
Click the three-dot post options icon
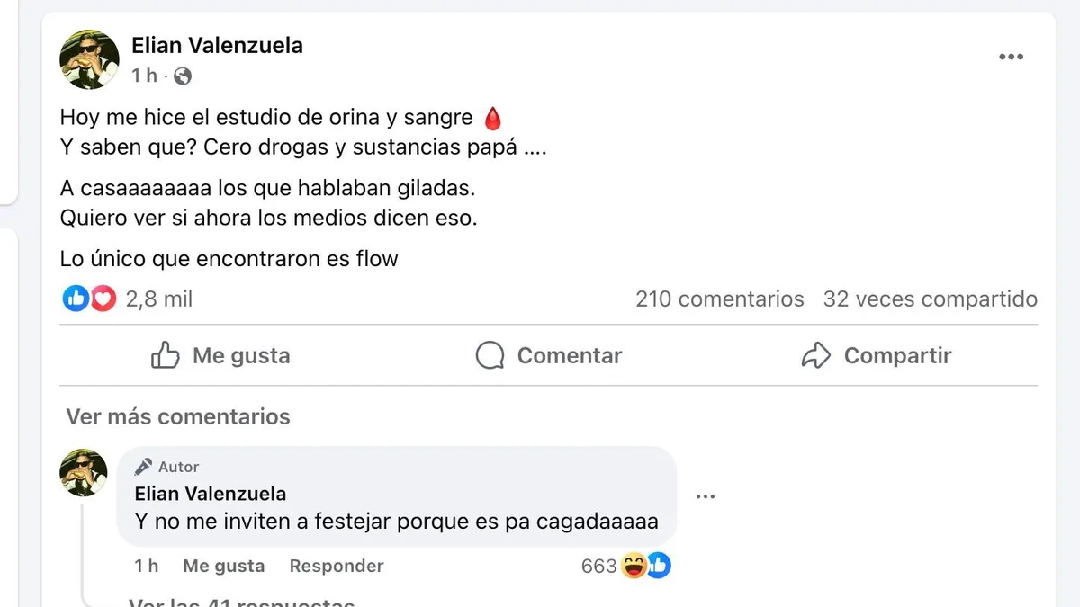pyautogui.click(x=1011, y=57)
